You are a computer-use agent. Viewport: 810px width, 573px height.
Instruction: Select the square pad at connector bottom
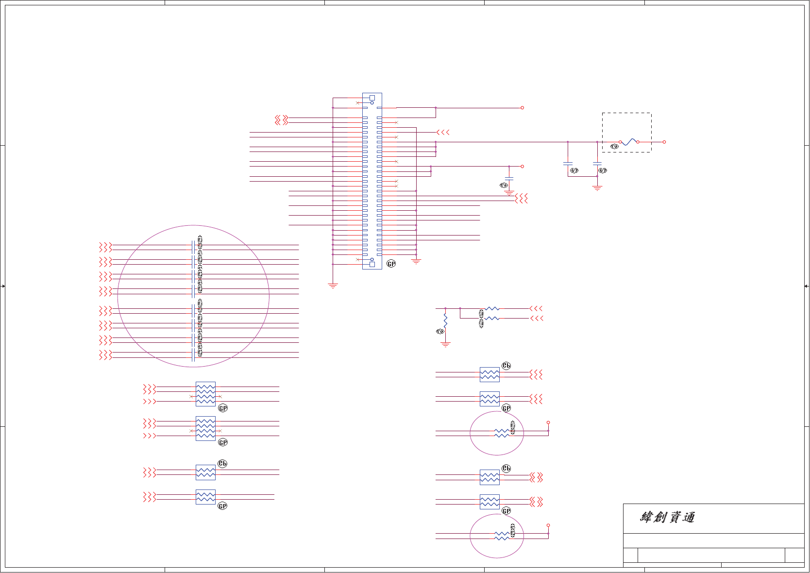[x=372, y=264]
